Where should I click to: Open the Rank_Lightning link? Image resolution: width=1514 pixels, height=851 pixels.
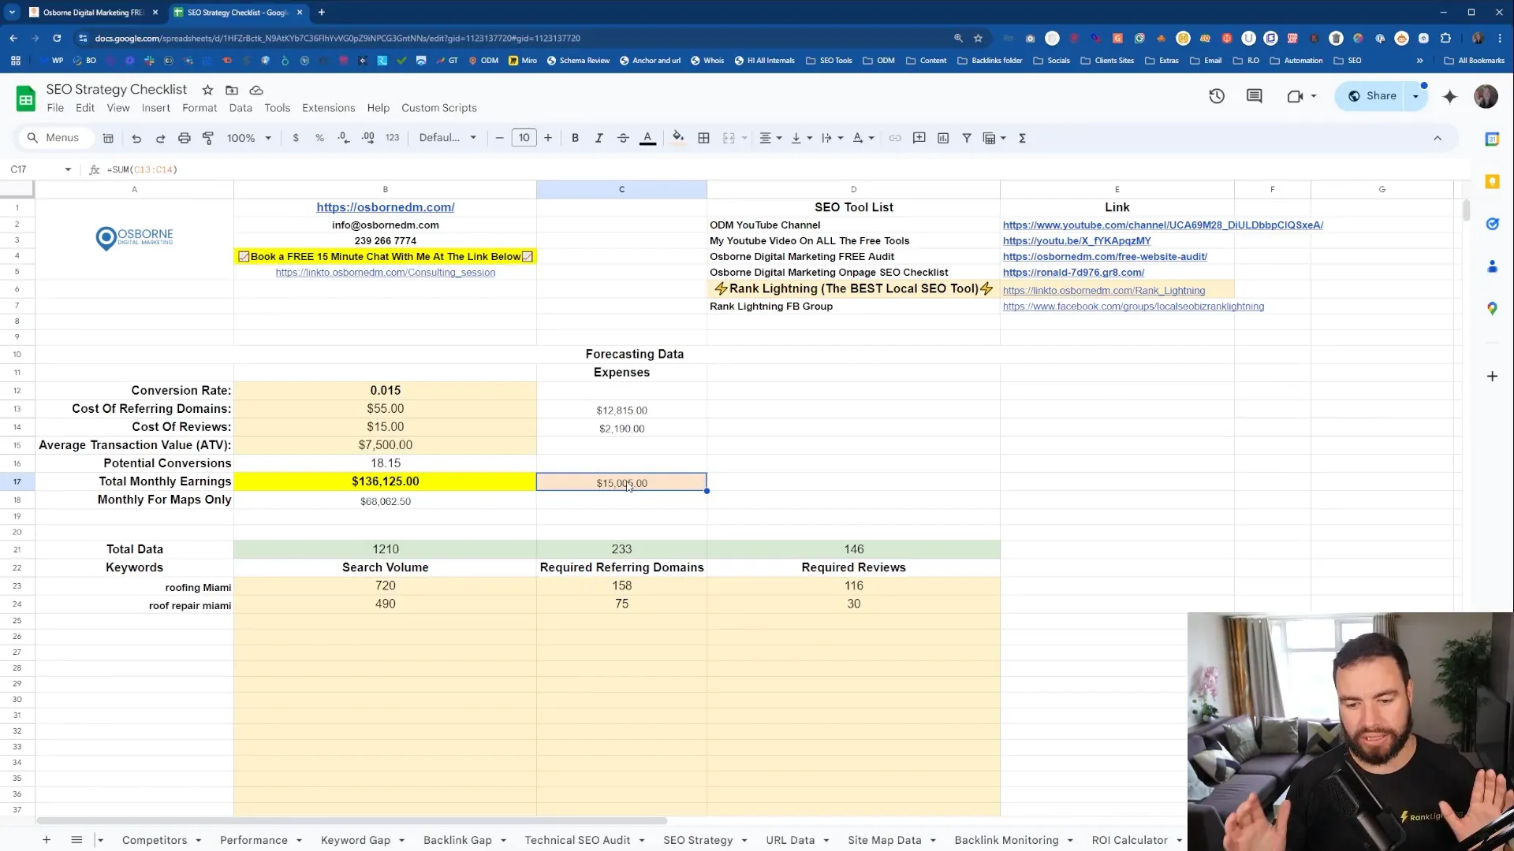coord(1104,291)
